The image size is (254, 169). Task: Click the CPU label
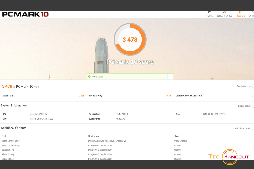pyautogui.click(x=4, y=114)
